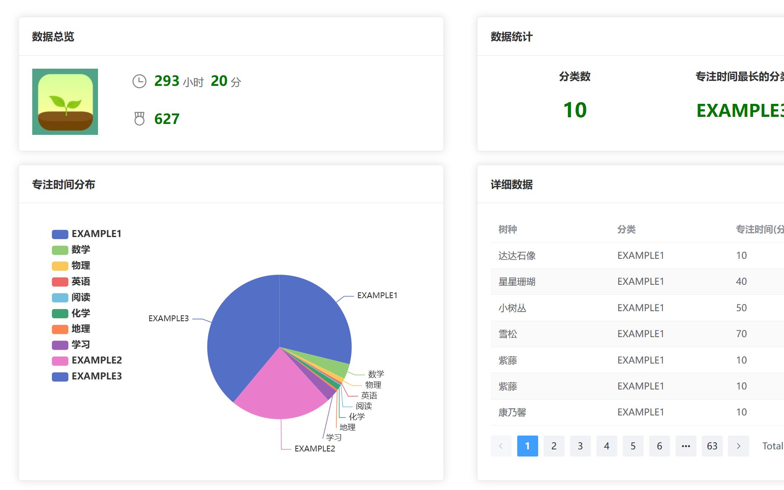This screenshot has height=490, width=784.
Task: Click the 专注时间分布 card title
Action: tap(64, 185)
